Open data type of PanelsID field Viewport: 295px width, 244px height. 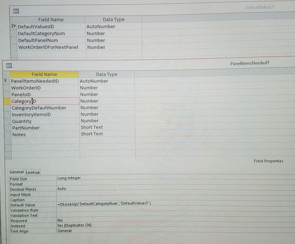coord(89,94)
